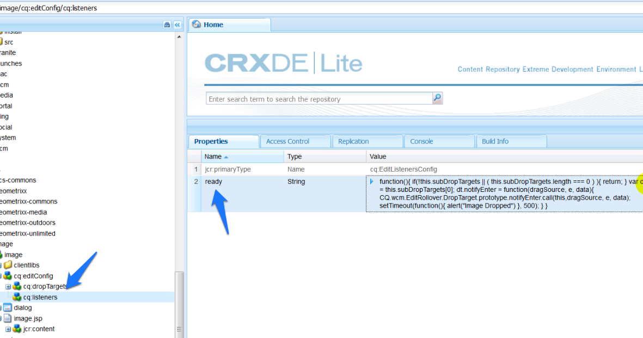
Task: Select the geometrixx-media tree node
Action: point(23,212)
